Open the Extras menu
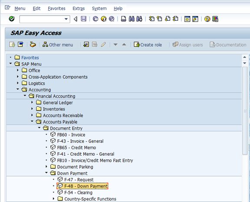 [x=79, y=8]
